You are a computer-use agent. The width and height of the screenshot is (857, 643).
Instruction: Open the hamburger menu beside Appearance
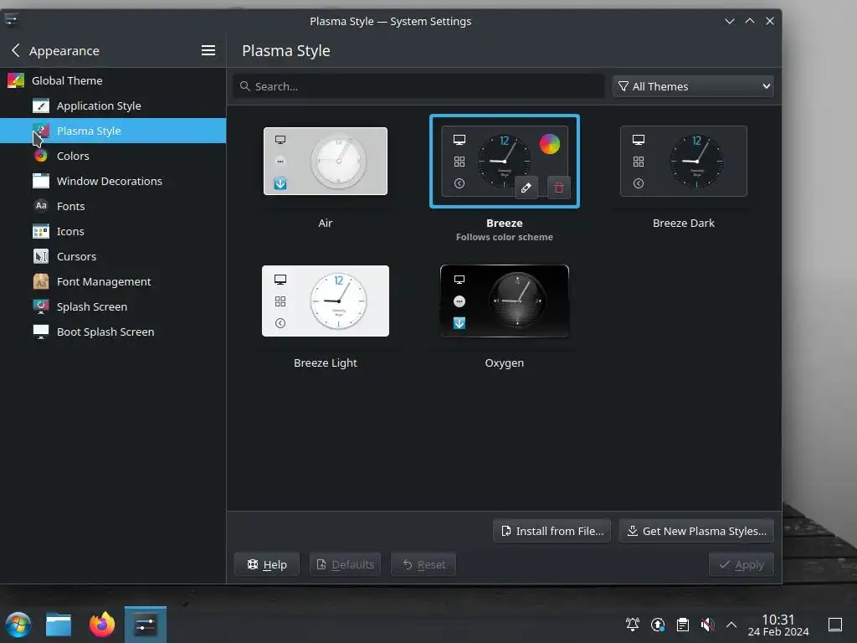point(208,50)
